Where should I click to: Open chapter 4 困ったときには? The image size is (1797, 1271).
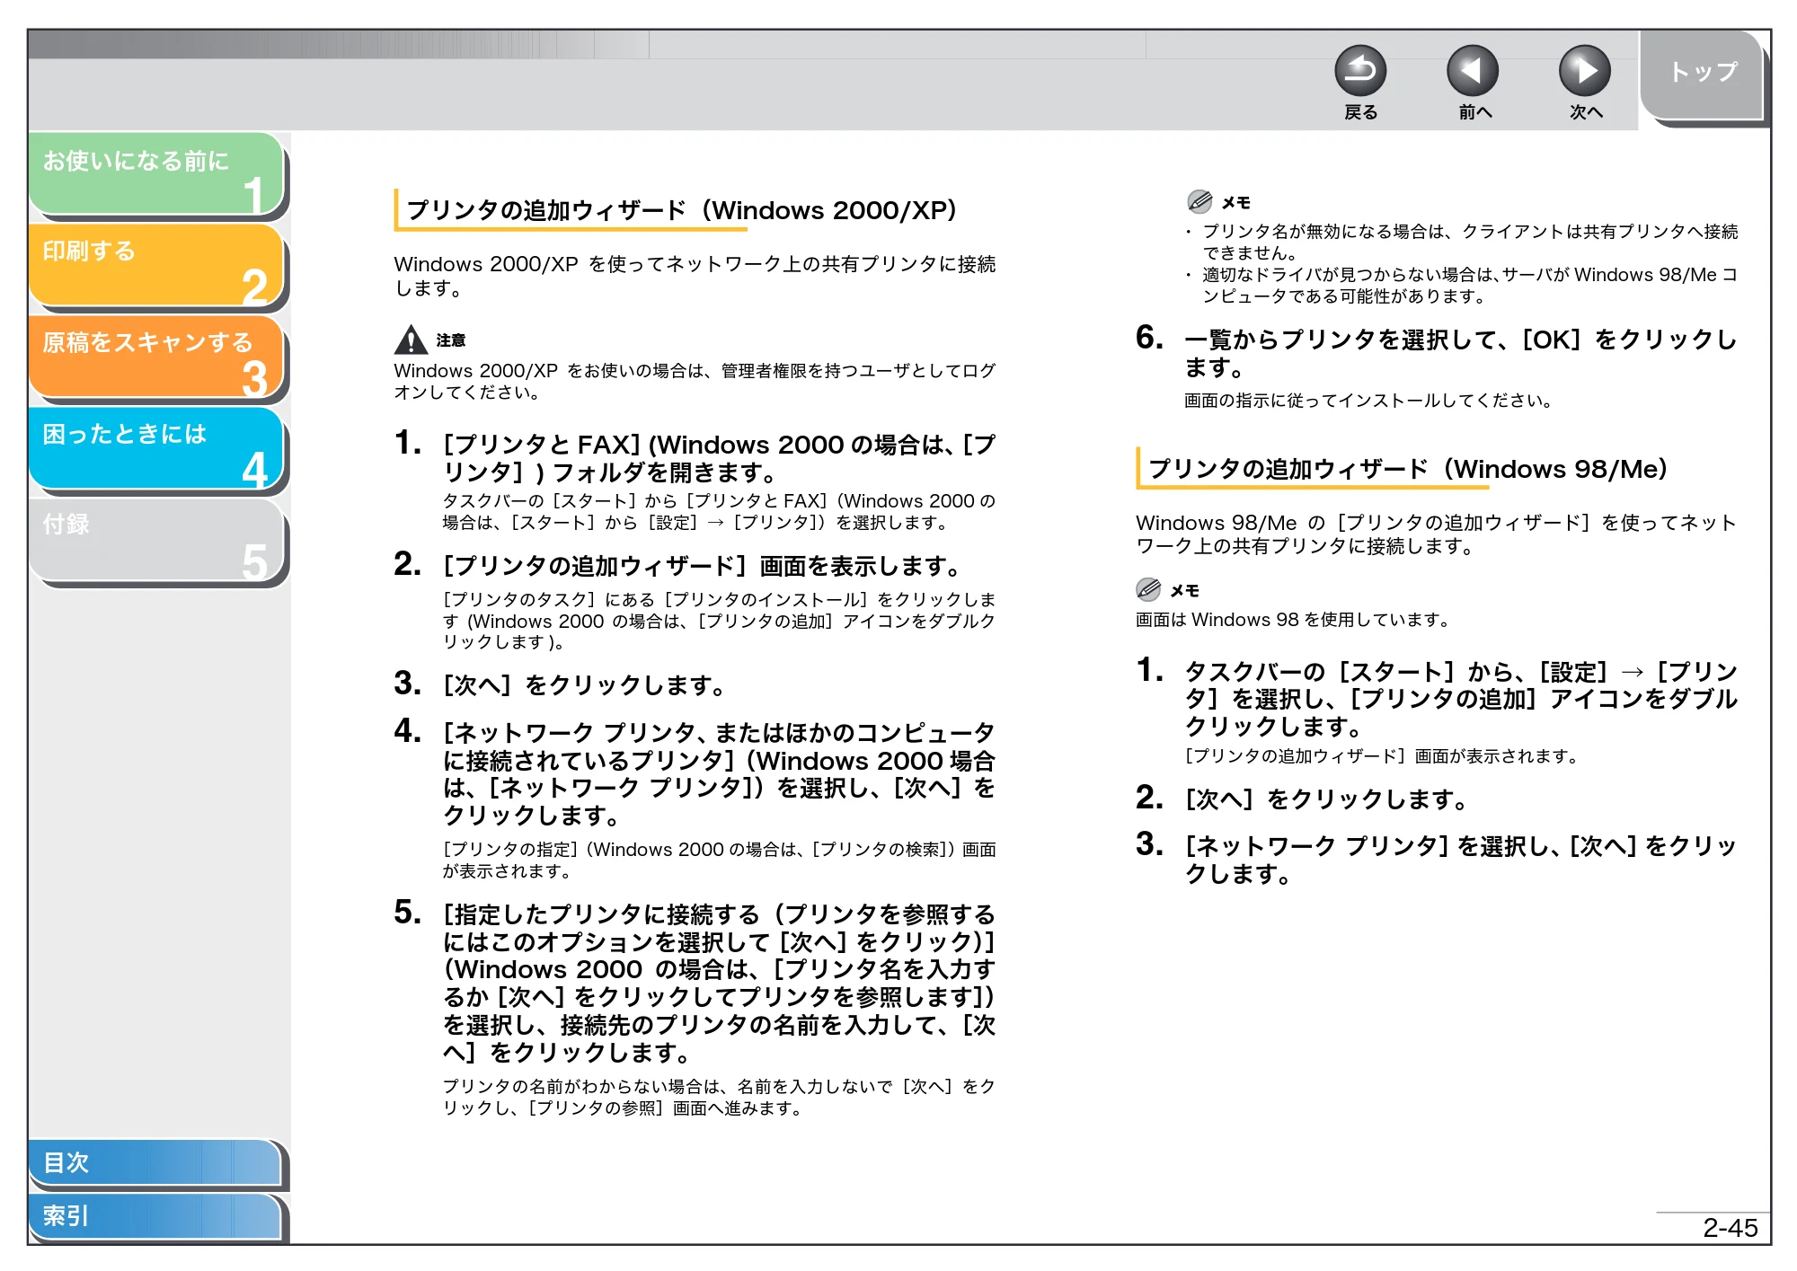tap(156, 448)
